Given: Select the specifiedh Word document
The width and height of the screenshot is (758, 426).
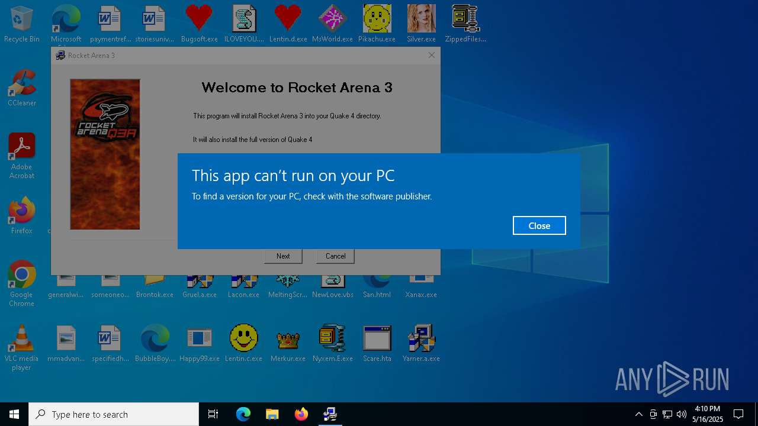Looking at the screenshot, I should pos(110,344).
